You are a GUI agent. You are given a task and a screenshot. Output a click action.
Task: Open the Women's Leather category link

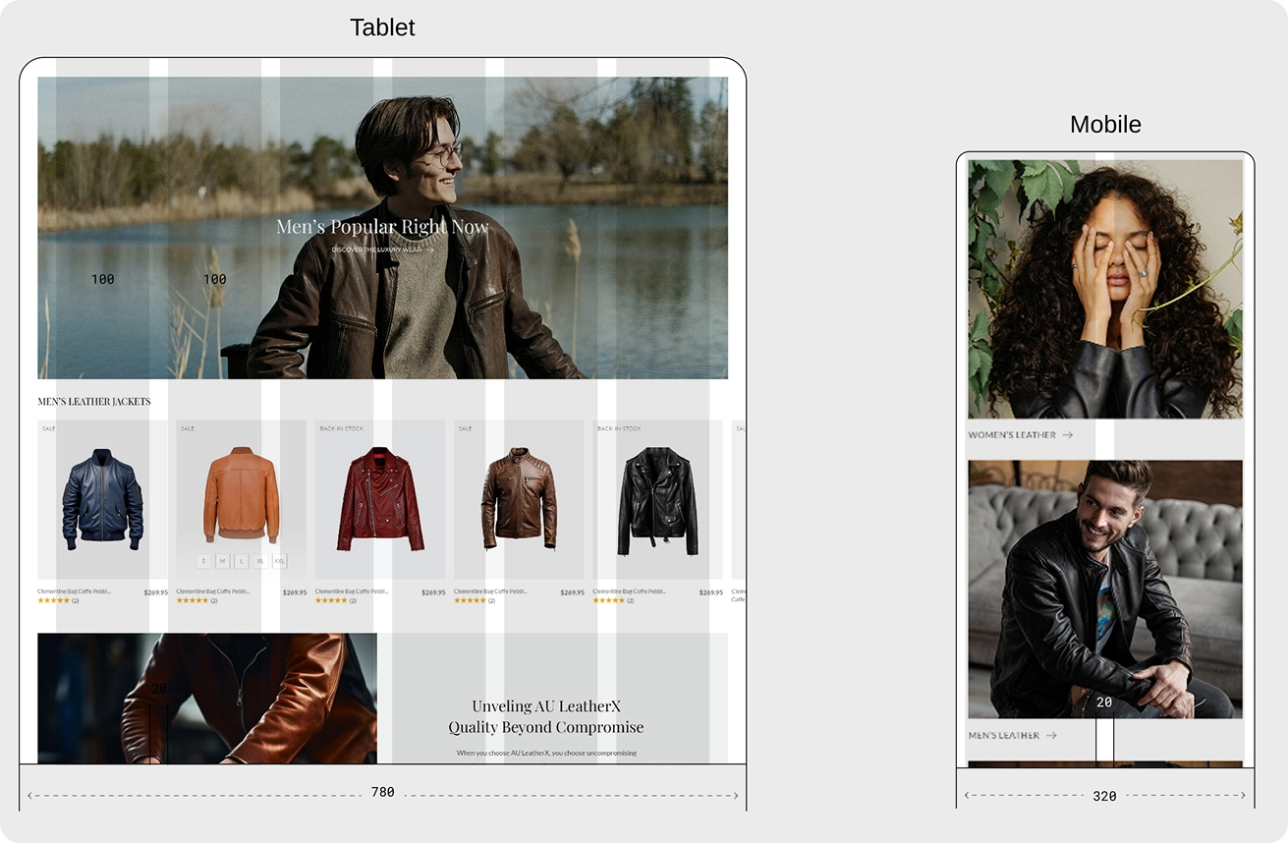1012,435
